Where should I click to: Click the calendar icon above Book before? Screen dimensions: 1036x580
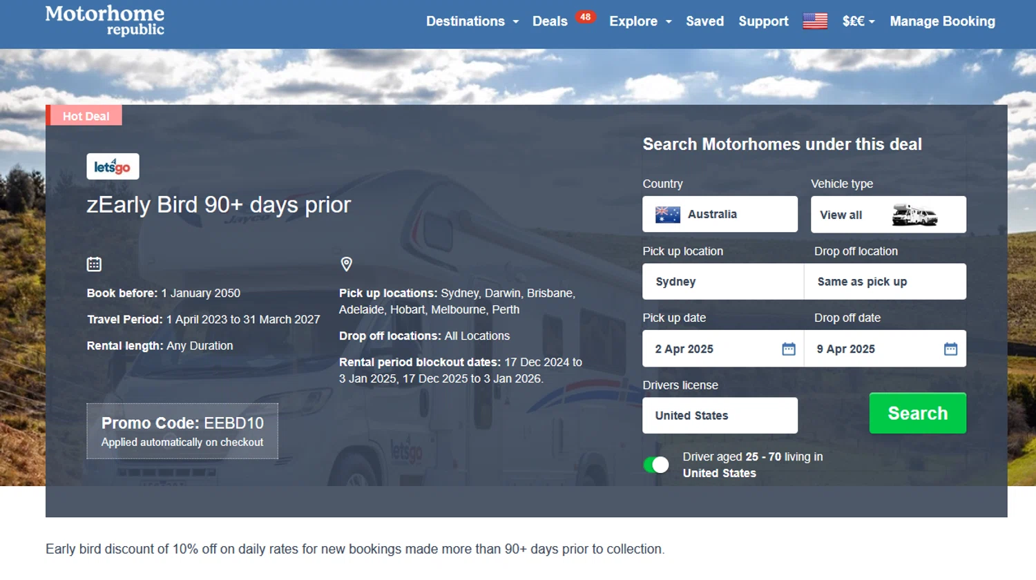pyautogui.click(x=94, y=264)
